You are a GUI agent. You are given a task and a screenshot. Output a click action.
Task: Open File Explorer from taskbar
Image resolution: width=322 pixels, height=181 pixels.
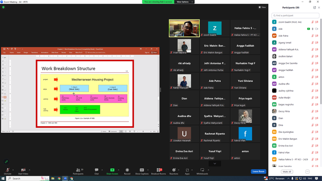53,178
